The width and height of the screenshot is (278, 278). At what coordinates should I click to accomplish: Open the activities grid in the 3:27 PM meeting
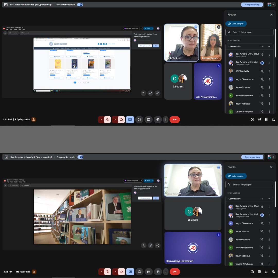(266, 119)
